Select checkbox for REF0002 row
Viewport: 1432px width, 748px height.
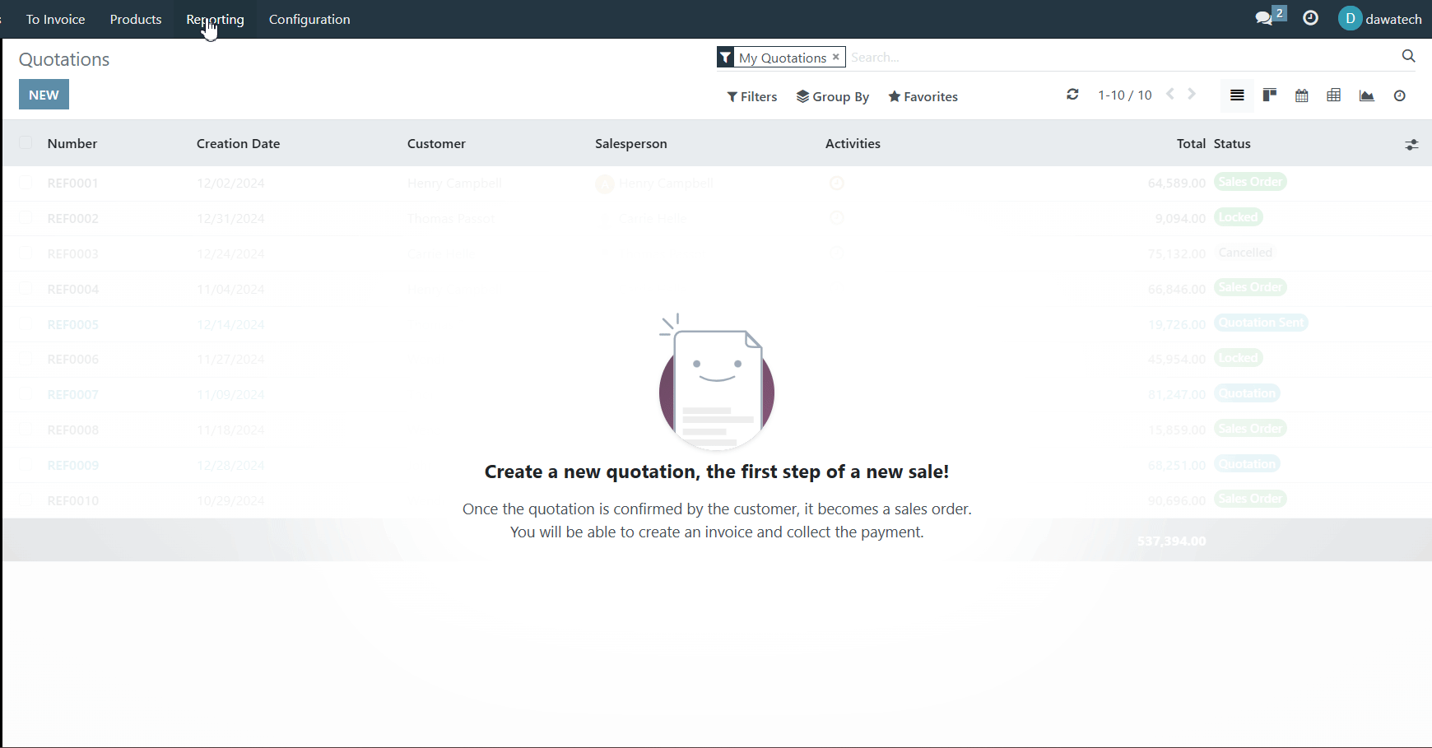pyautogui.click(x=26, y=217)
